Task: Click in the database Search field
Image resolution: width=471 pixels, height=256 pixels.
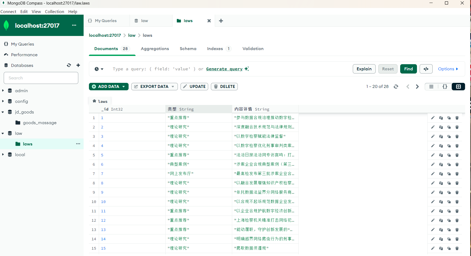Action: pyautogui.click(x=41, y=78)
